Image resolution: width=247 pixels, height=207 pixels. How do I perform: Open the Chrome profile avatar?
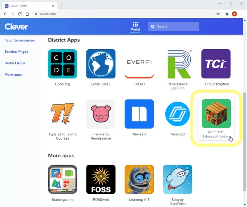click(x=234, y=14)
